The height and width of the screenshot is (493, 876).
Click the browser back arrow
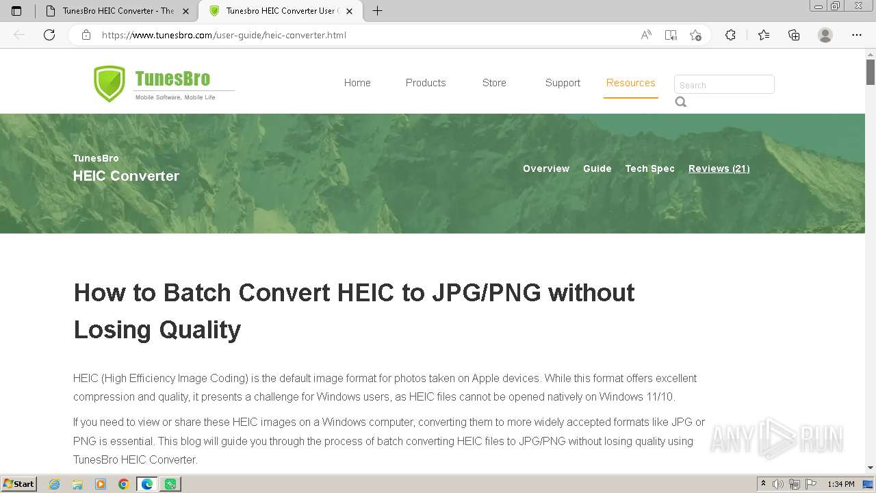19,35
